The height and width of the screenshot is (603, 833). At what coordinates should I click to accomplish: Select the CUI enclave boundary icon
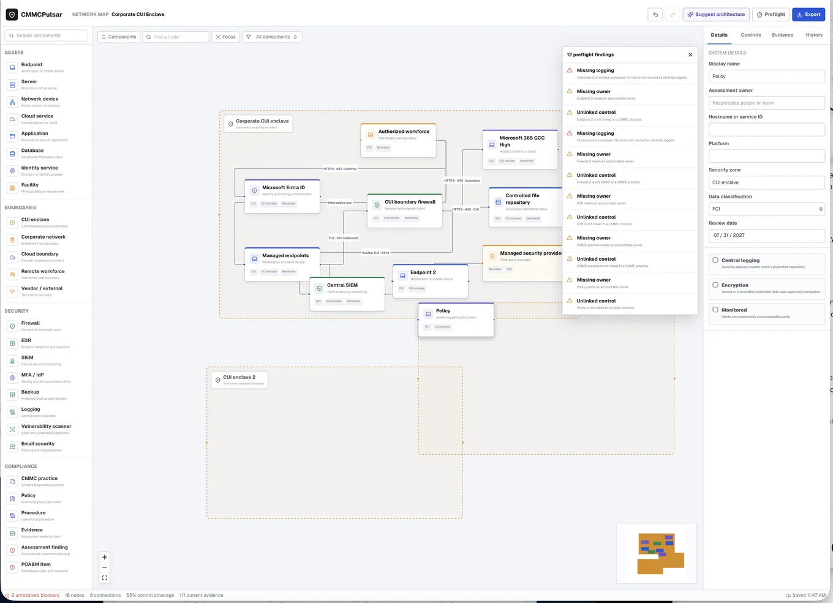click(12, 222)
